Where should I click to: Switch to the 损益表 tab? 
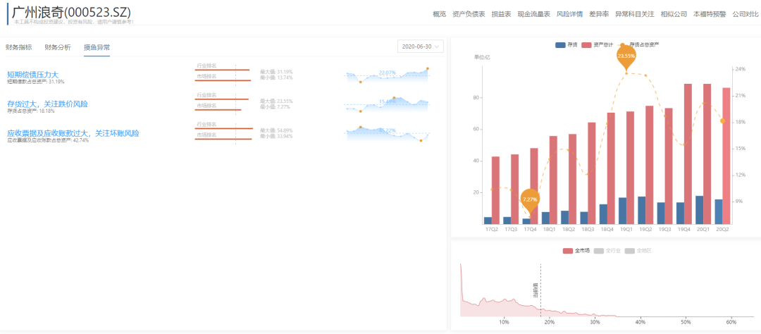click(502, 14)
